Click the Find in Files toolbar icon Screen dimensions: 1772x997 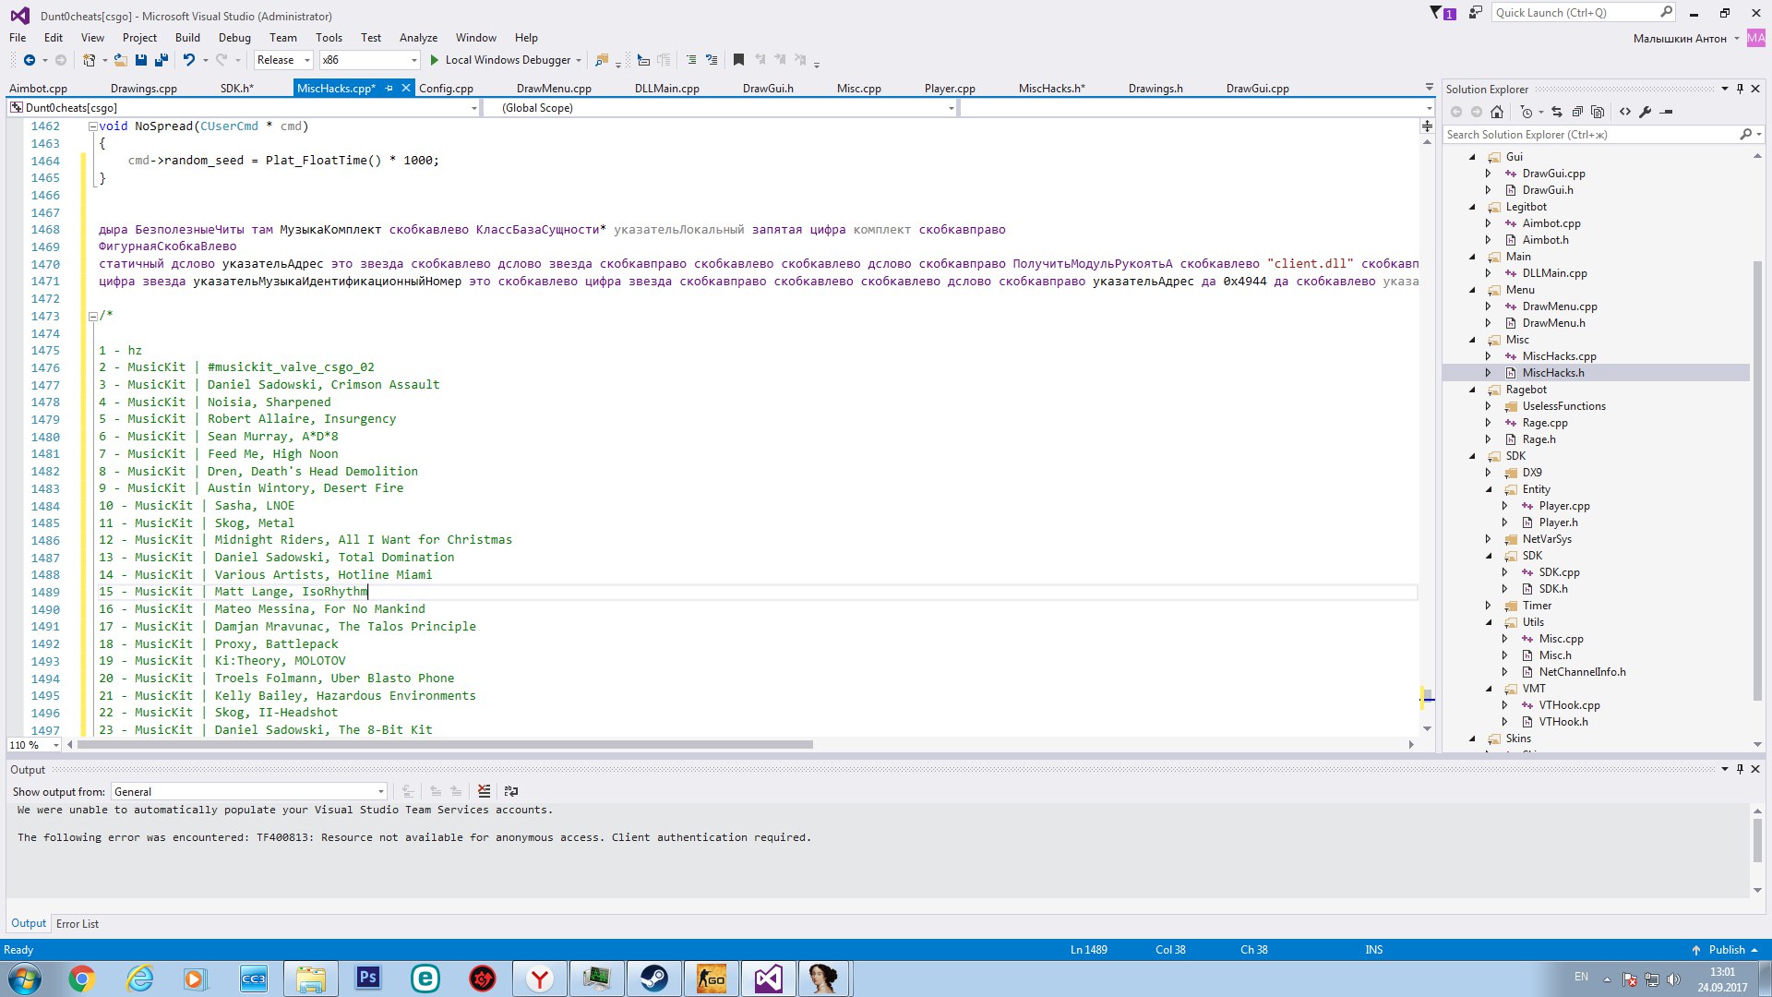602,60
